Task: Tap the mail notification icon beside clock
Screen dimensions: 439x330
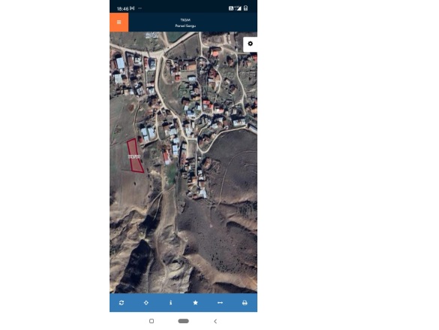Action: [x=132, y=8]
